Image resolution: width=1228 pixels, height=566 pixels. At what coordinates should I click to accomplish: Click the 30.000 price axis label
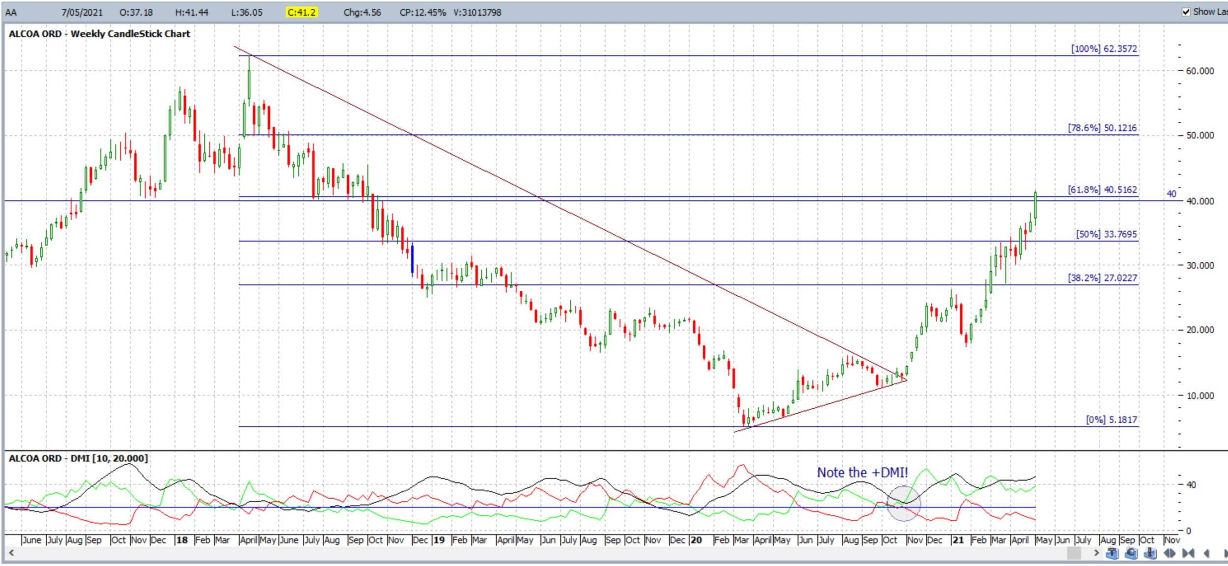pos(1200,266)
